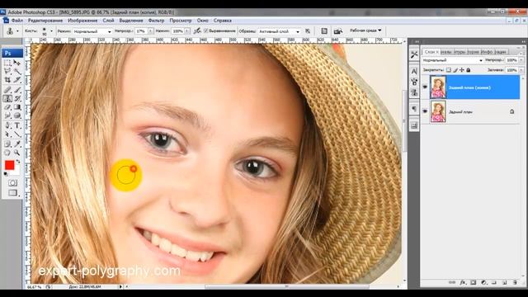Click the red foreground color swatch
This screenshot has width=528, height=297.
[9, 165]
